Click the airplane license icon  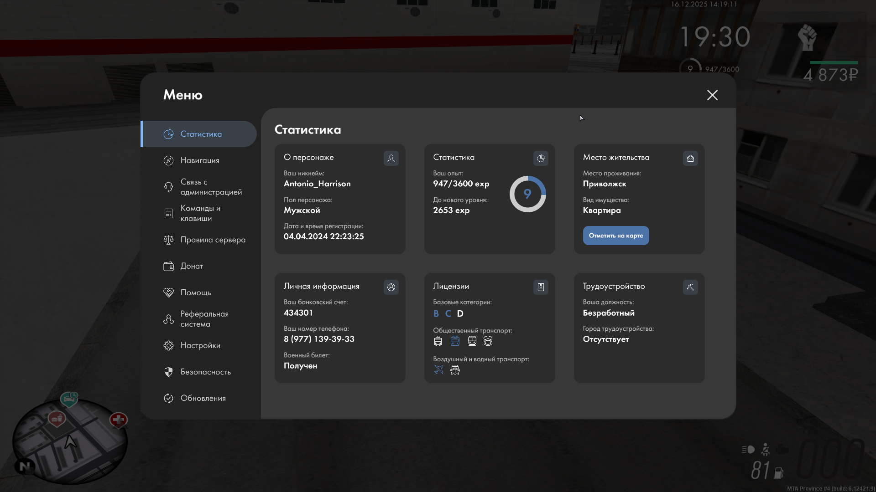[x=438, y=369]
